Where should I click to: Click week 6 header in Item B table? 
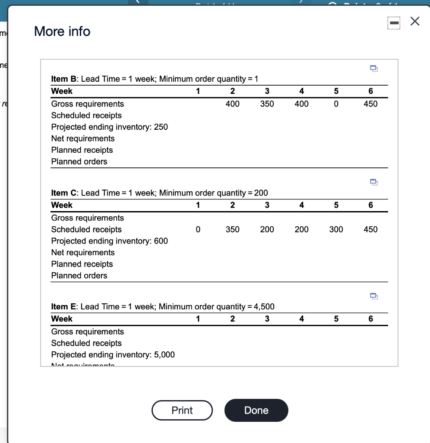click(370, 91)
